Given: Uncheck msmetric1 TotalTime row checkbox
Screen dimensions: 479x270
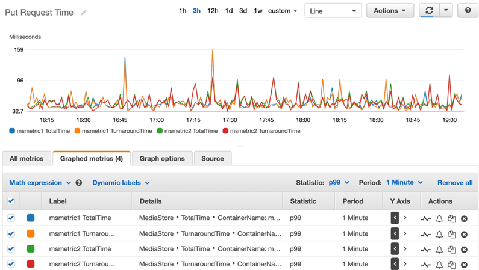Looking at the screenshot, I should pos(11,218).
